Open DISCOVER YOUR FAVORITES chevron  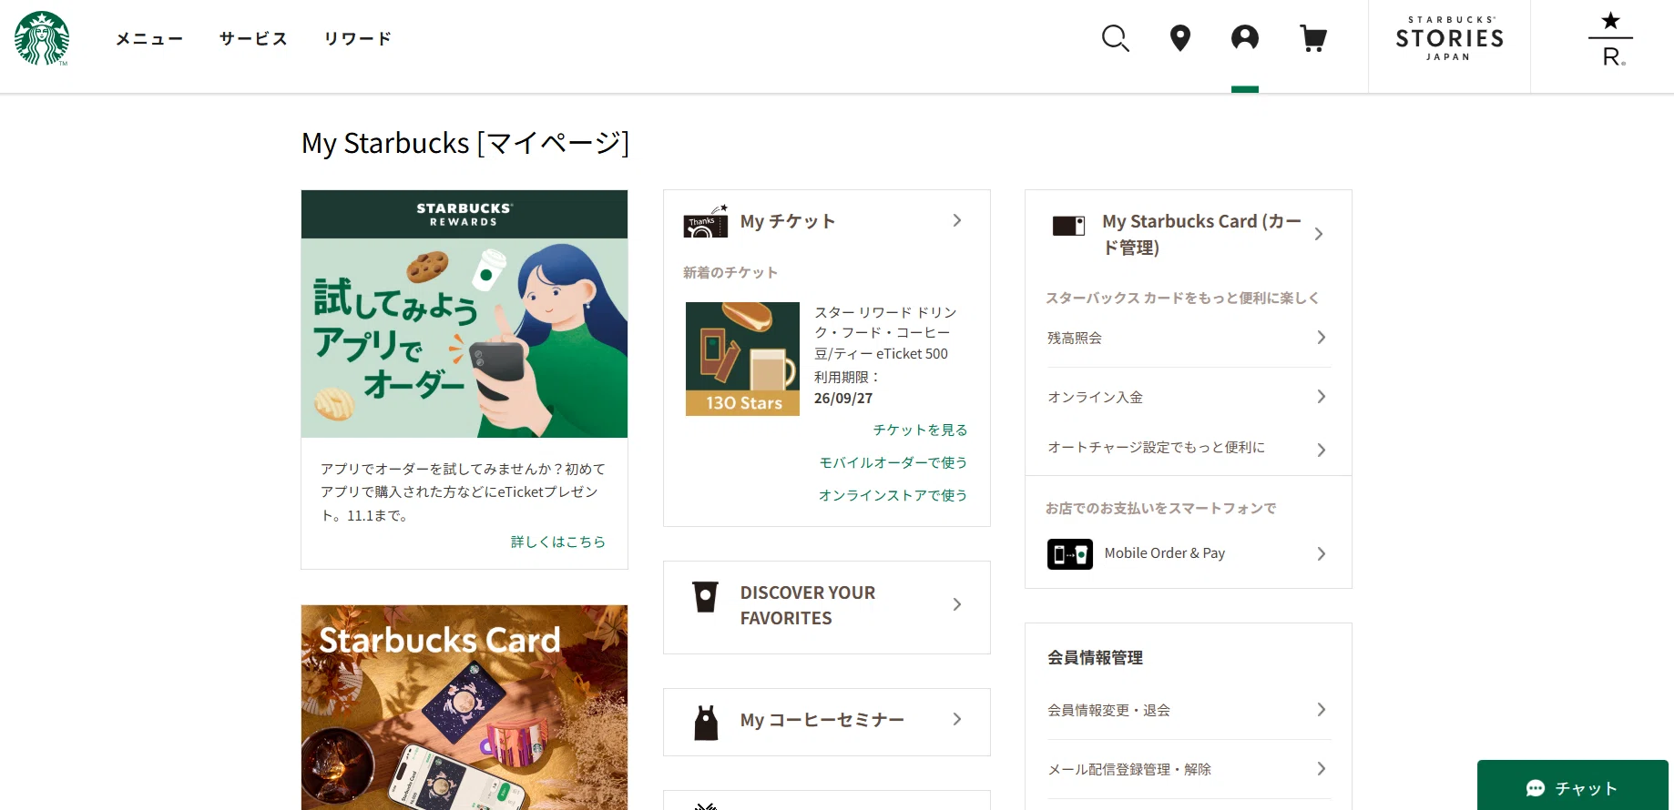957,604
